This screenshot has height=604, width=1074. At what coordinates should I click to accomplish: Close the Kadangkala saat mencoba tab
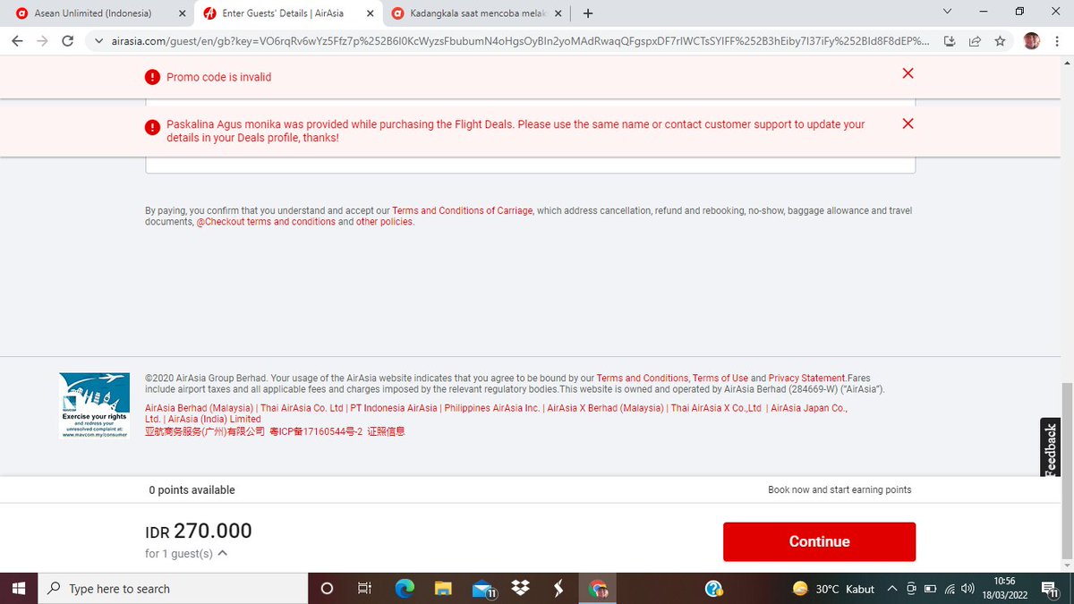pyautogui.click(x=558, y=13)
